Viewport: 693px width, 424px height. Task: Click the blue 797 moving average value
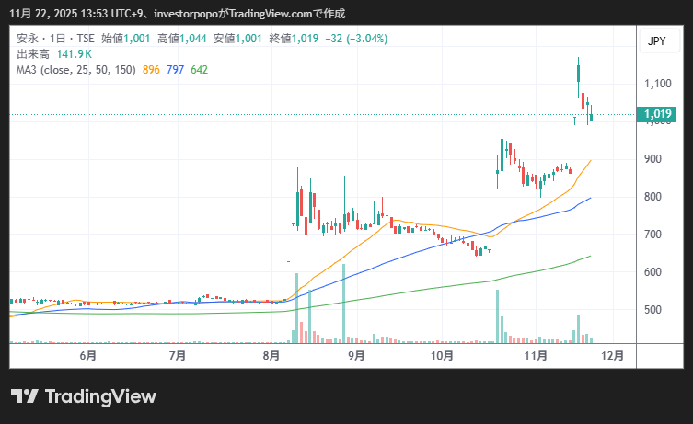(x=175, y=69)
